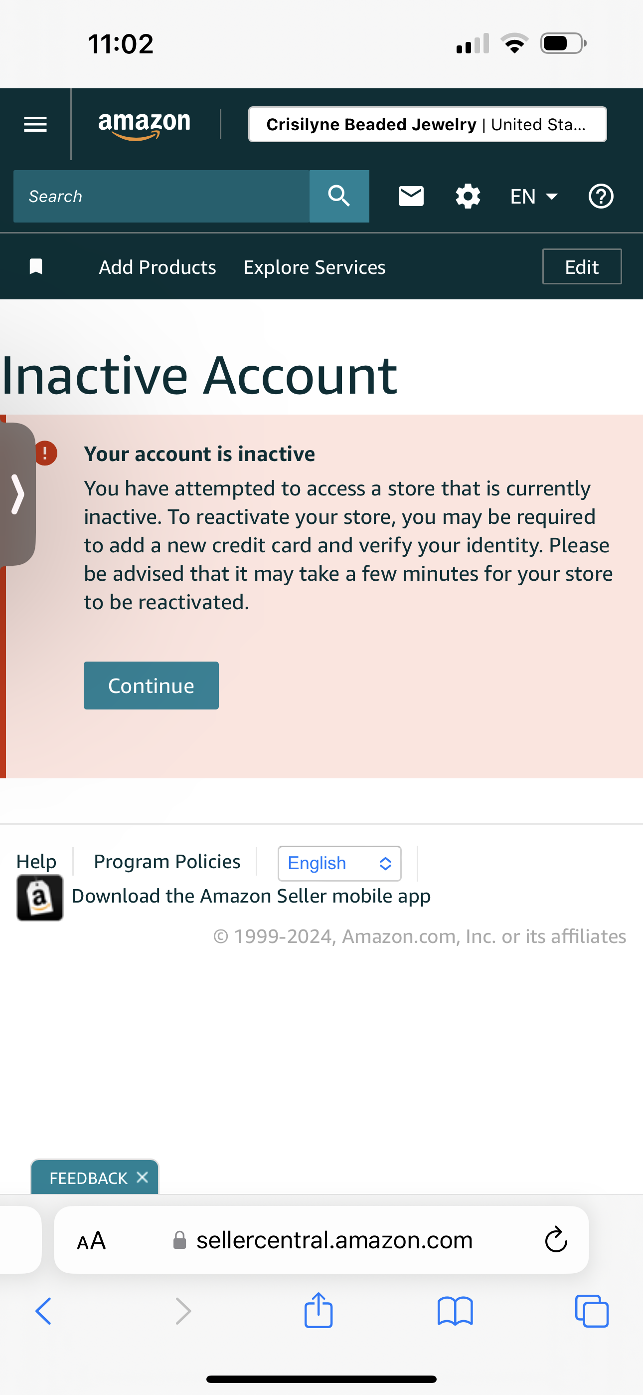Select Add Products menu item

click(158, 267)
